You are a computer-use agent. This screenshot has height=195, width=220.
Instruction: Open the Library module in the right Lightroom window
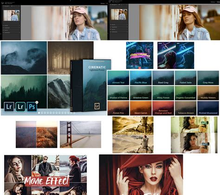(x=213, y=2)
